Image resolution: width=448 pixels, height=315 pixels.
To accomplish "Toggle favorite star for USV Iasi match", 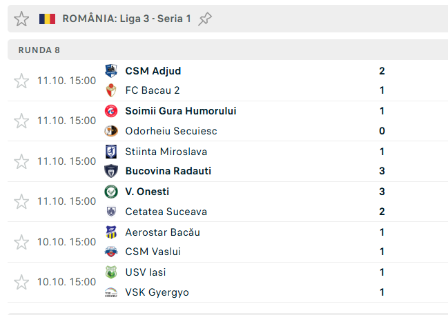I will (x=22, y=282).
